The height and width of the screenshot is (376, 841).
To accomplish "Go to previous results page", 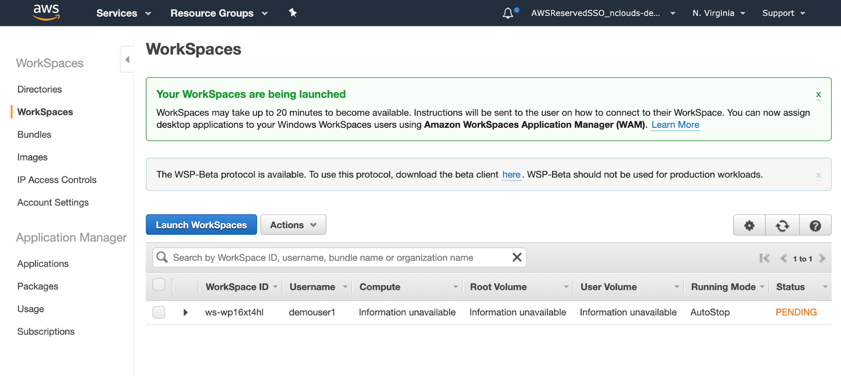I will click(x=784, y=258).
